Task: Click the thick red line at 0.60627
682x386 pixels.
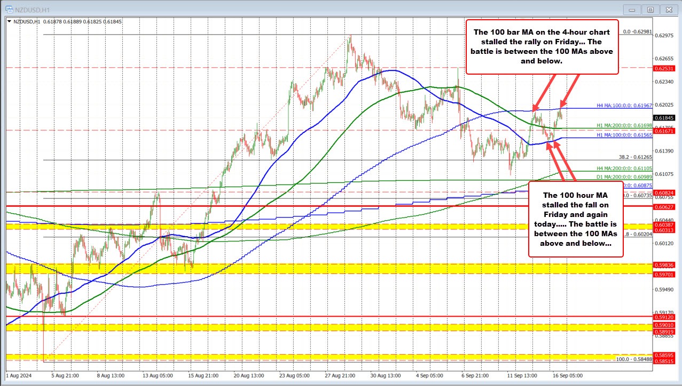Action: [320, 206]
